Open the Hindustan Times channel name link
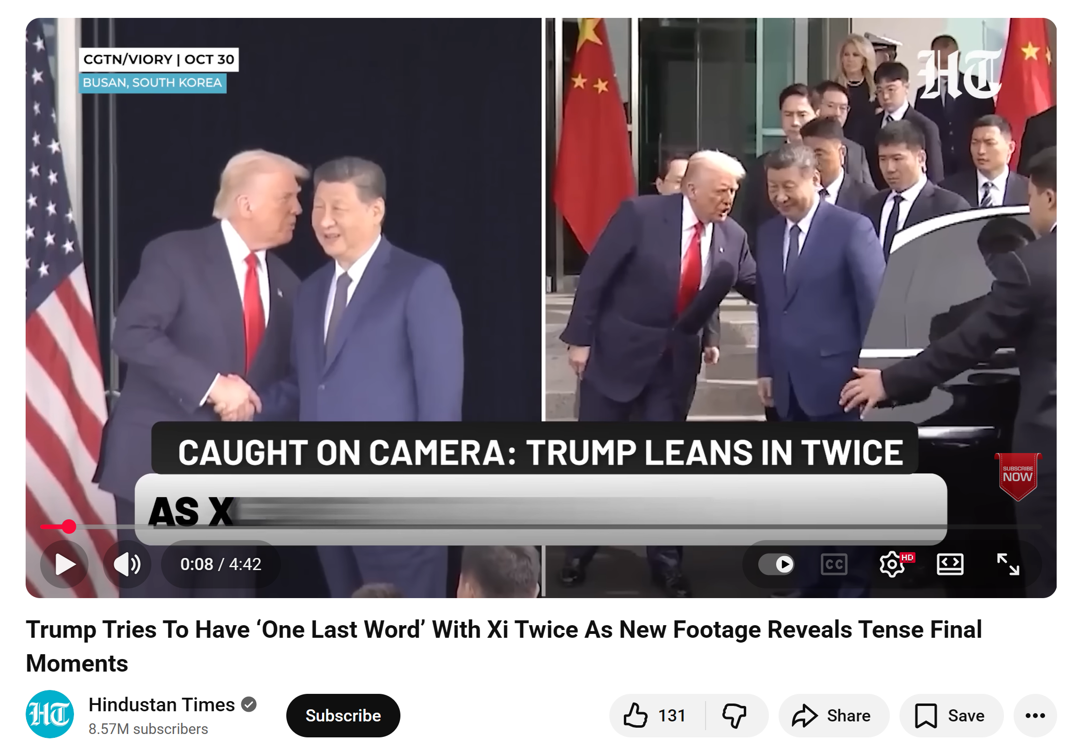 point(162,705)
